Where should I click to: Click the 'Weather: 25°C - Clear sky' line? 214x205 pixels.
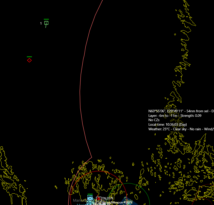167,129
